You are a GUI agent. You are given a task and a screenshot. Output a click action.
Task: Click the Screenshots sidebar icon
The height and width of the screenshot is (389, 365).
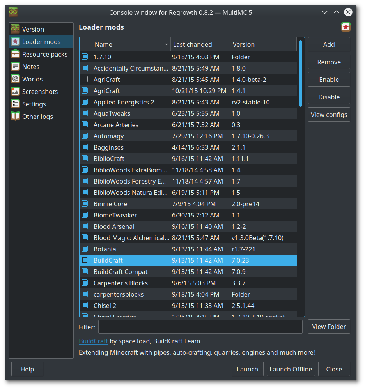(x=15, y=91)
